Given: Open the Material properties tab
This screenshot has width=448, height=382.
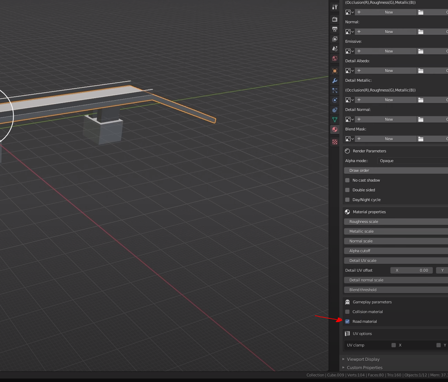Looking at the screenshot, I should tap(335, 129).
